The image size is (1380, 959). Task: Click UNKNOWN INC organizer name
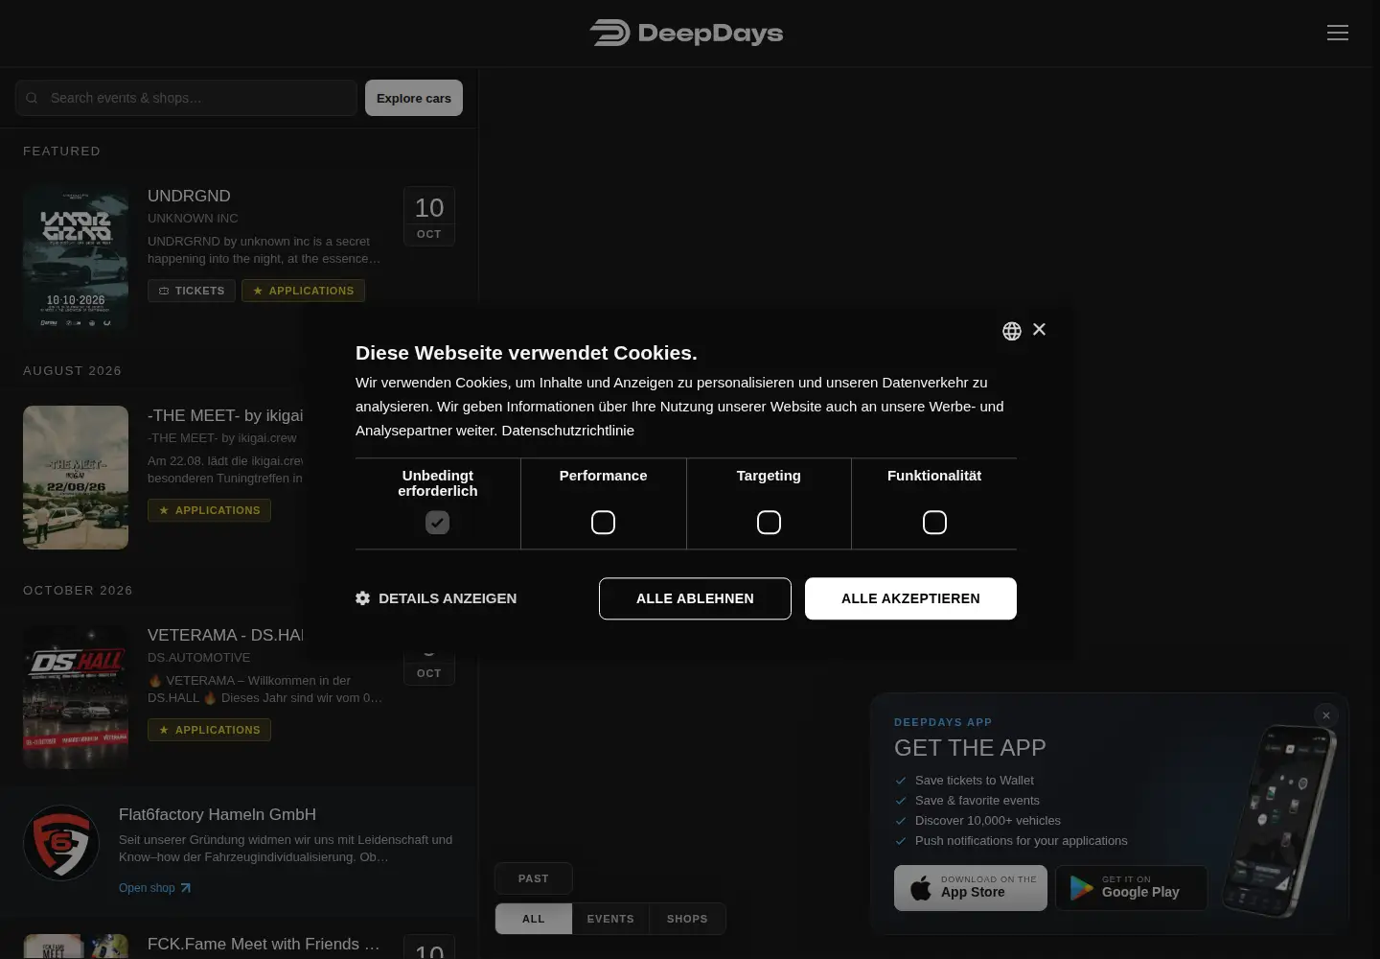[193, 219]
